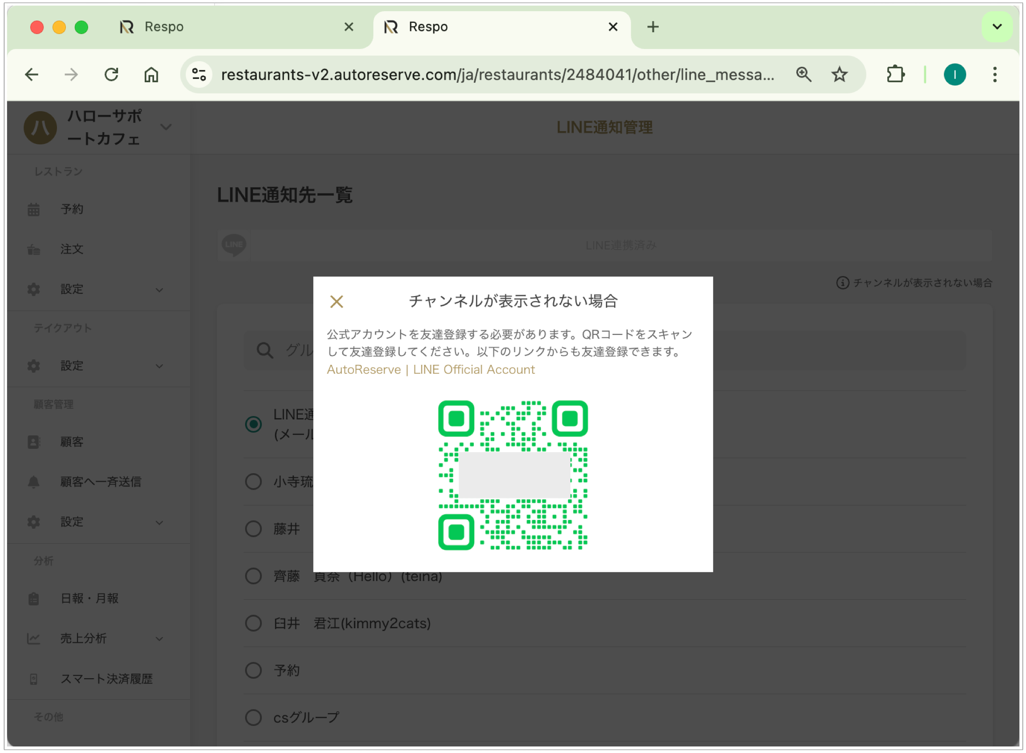The height and width of the screenshot is (753, 1026).
Task: Click the LINE連携済み status banner
Action: 604,245
